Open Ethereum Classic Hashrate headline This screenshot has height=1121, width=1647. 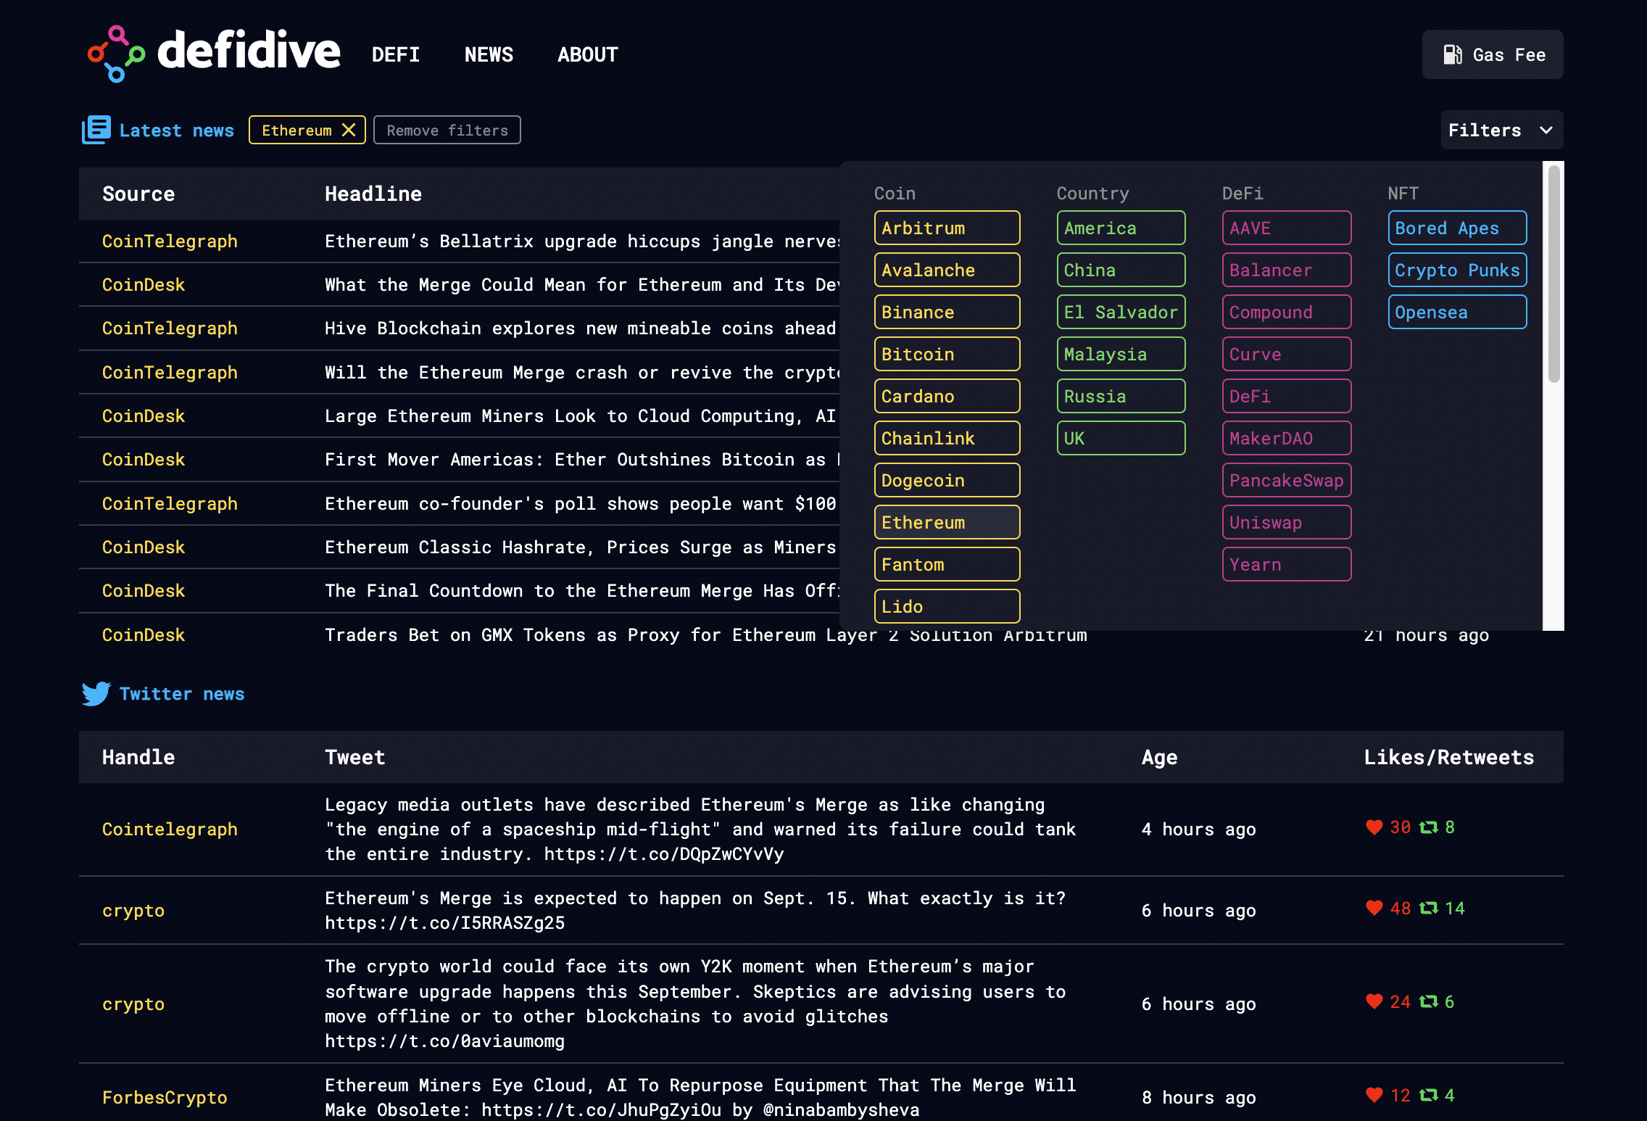click(x=581, y=547)
